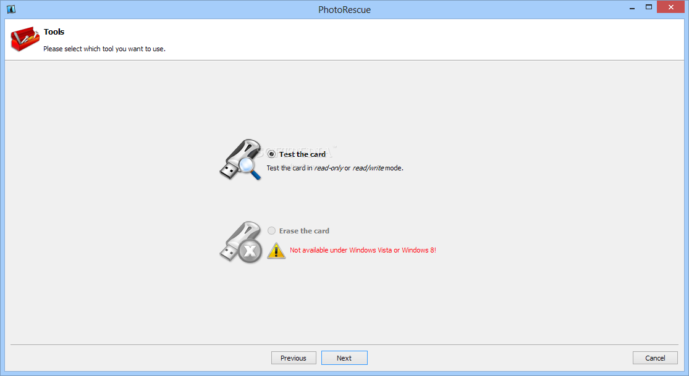Click the yellow warning triangle icon
This screenshot has width=689, height=376.
(276, 251)
